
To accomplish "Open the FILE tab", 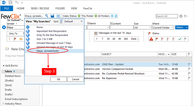I will [6, 8].
